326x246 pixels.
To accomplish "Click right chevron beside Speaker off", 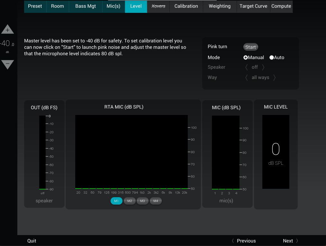I will (263, 67).
